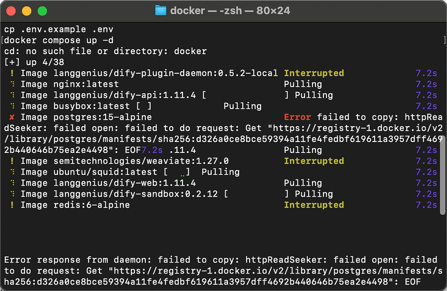Click the folder icon in the title bar
The width and height of the screenshot is (447, 291).
(x=161, y=10)
